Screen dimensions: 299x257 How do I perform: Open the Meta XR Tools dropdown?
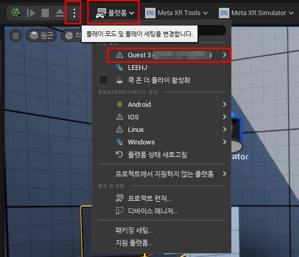[176, 13]
